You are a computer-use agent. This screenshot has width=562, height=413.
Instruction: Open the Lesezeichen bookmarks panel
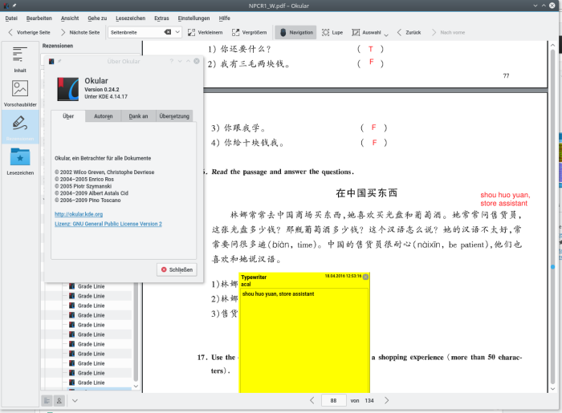20,161
